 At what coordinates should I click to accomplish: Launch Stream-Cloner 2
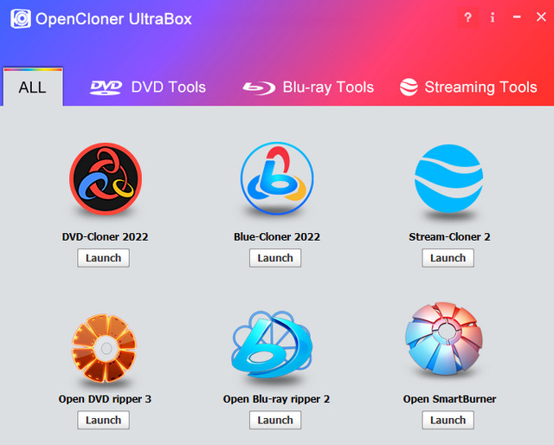(x=448, y=258)
